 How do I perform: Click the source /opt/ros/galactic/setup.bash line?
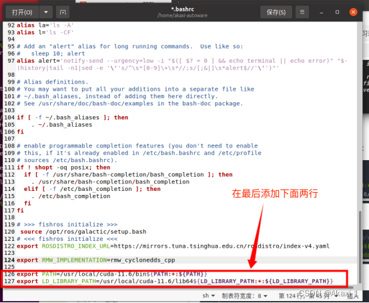83,232
